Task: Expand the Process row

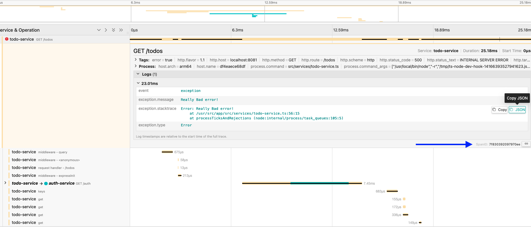Action: tap(136, 66)
